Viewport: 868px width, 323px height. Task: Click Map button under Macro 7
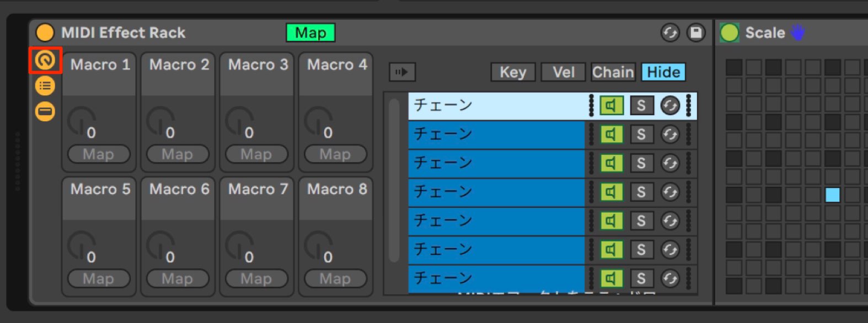(256, 279)
